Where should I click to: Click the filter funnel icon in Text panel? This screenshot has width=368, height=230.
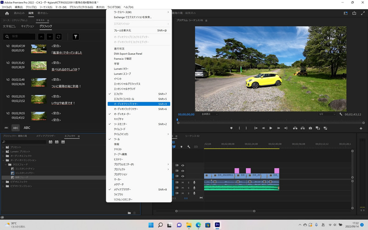tap(75, 36)
